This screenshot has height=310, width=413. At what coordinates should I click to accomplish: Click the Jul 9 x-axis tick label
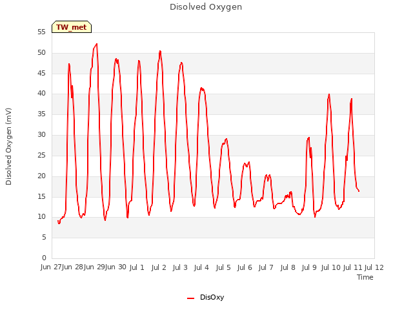click(x=309, y=267)
